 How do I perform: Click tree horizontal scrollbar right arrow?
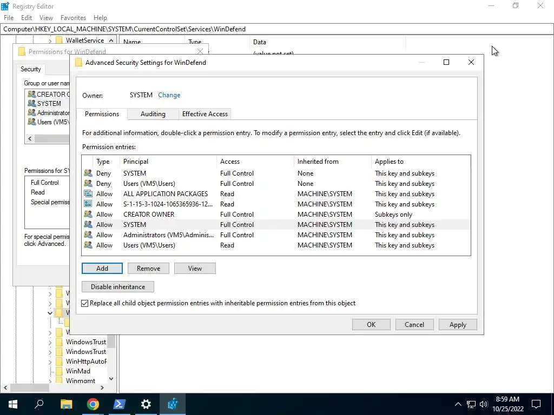coord(102,387)
